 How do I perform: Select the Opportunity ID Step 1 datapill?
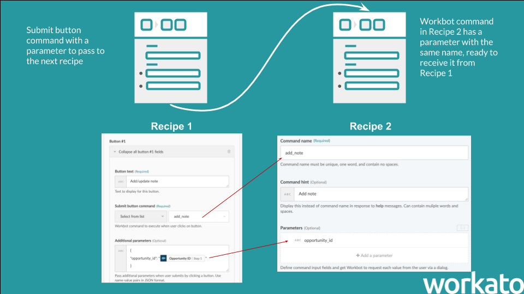coord(182,258)
